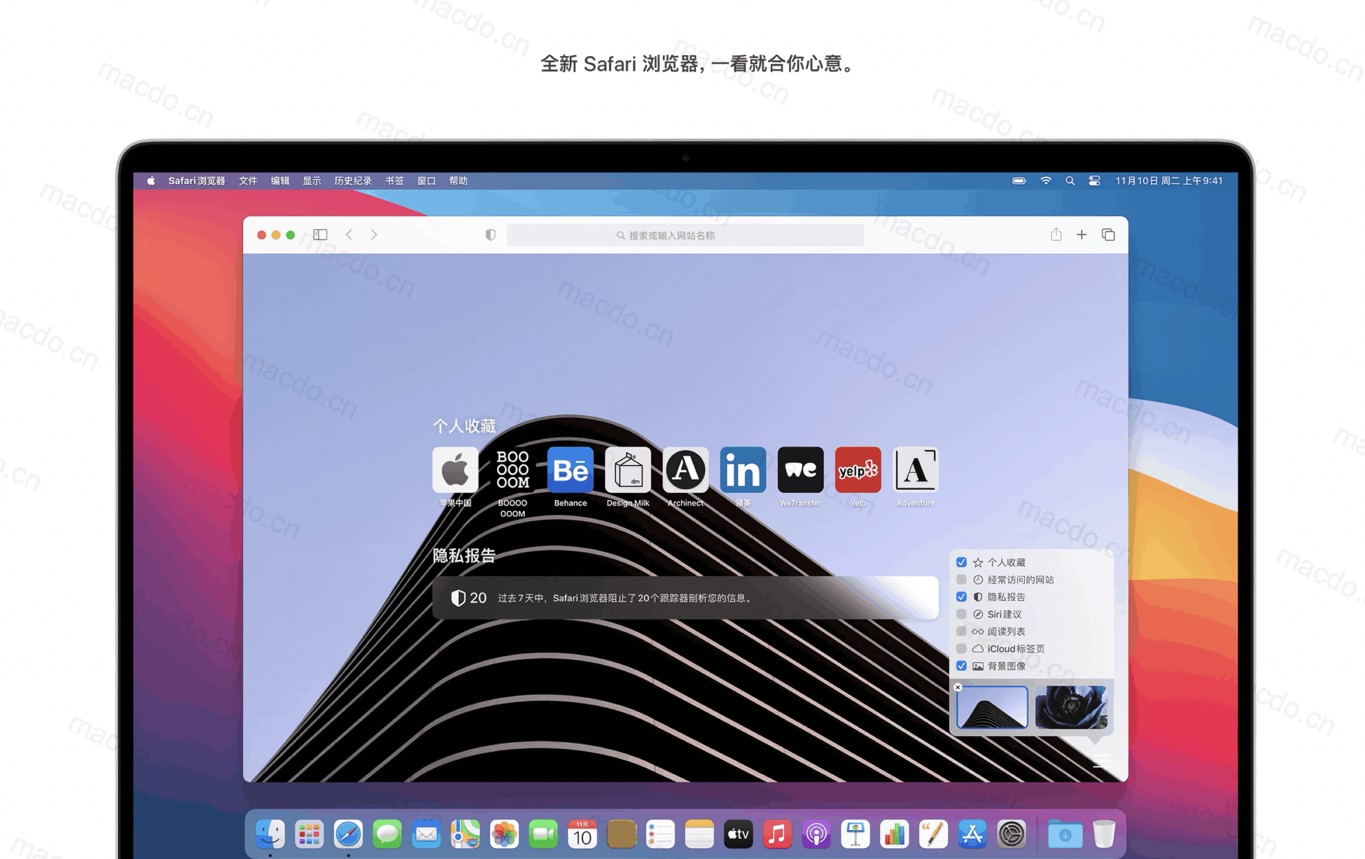Open Calendar in the Dock
The height and width of the screenshot is (859, 1365).
[582, 834]
